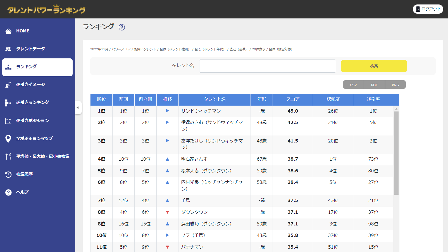Click the ログアウト button

428,9
